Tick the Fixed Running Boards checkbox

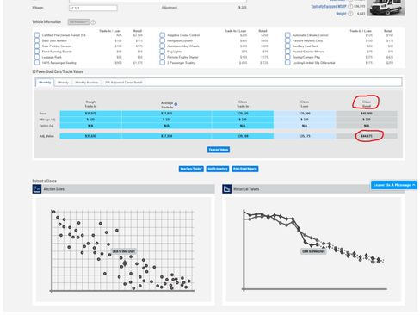(x=37, y=52)
